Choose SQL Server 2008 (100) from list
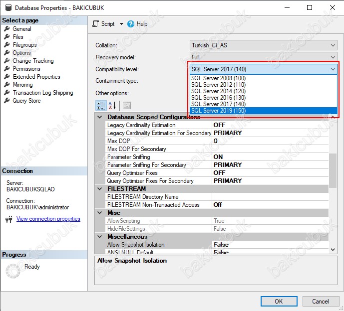 tap(263, 78)
